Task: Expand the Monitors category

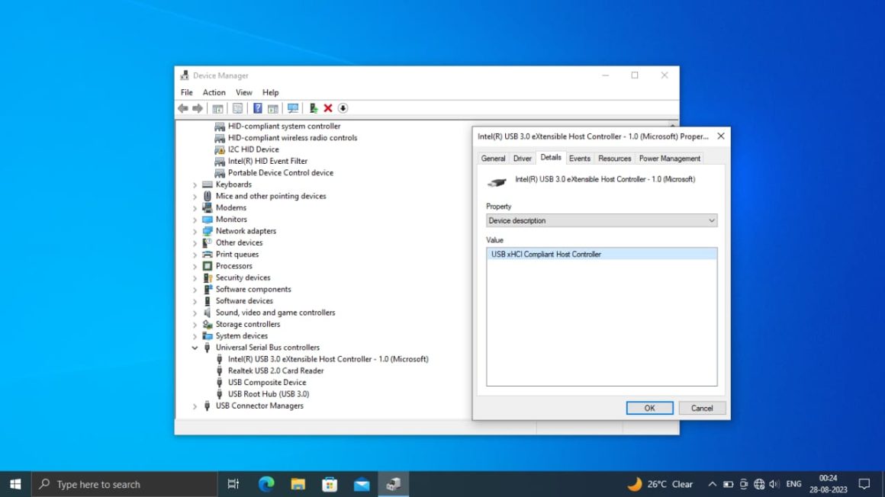Action: coord(195,220)
